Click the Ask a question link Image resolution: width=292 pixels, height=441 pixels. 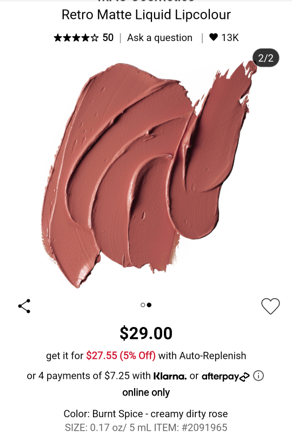[x=160, y=38]
